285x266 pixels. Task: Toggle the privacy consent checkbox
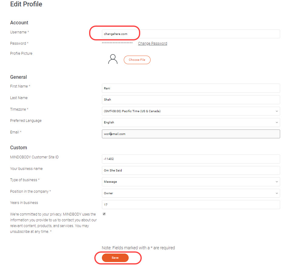104,214
